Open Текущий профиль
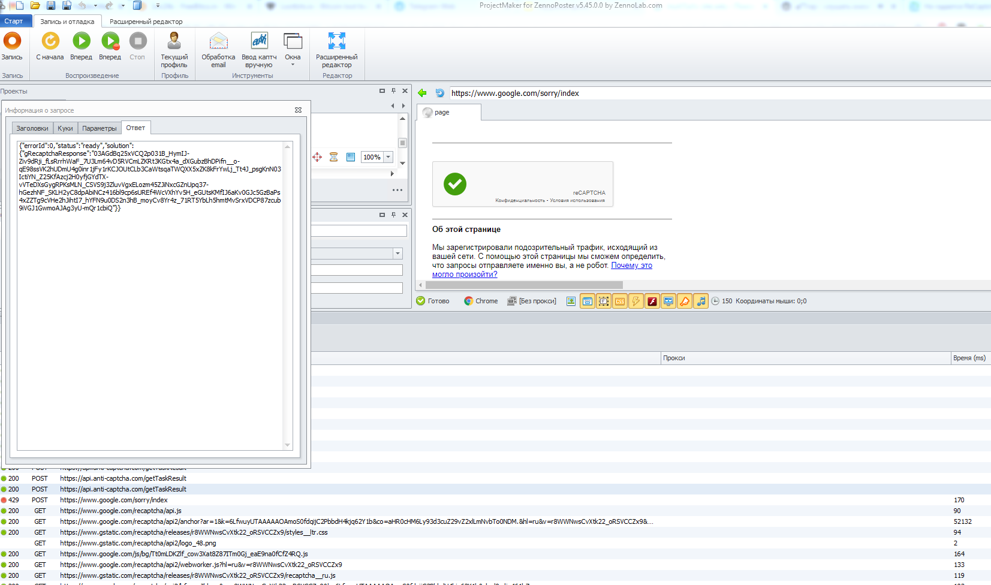Screen dimensions: 991x585 click(x=174, y=50)
